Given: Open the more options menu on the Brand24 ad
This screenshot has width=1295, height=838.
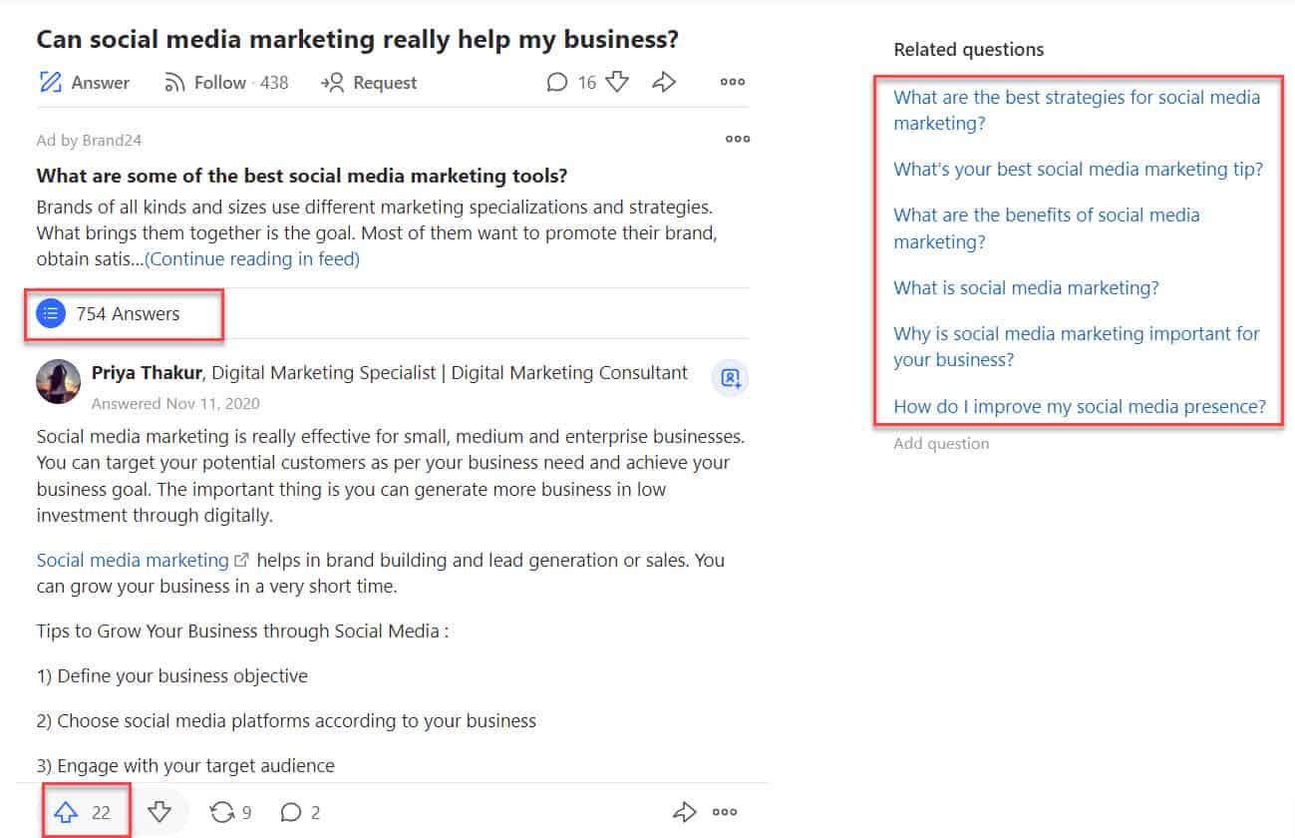Looking at the screenshot, I should [737, 139].
